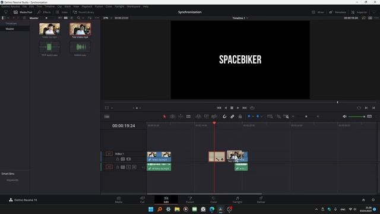Click the timeline audio speaker icon

(344, 117)
